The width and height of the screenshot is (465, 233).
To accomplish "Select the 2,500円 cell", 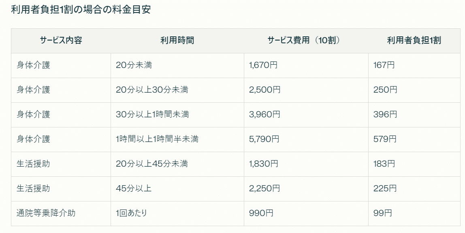I will (x=306, y=90).
